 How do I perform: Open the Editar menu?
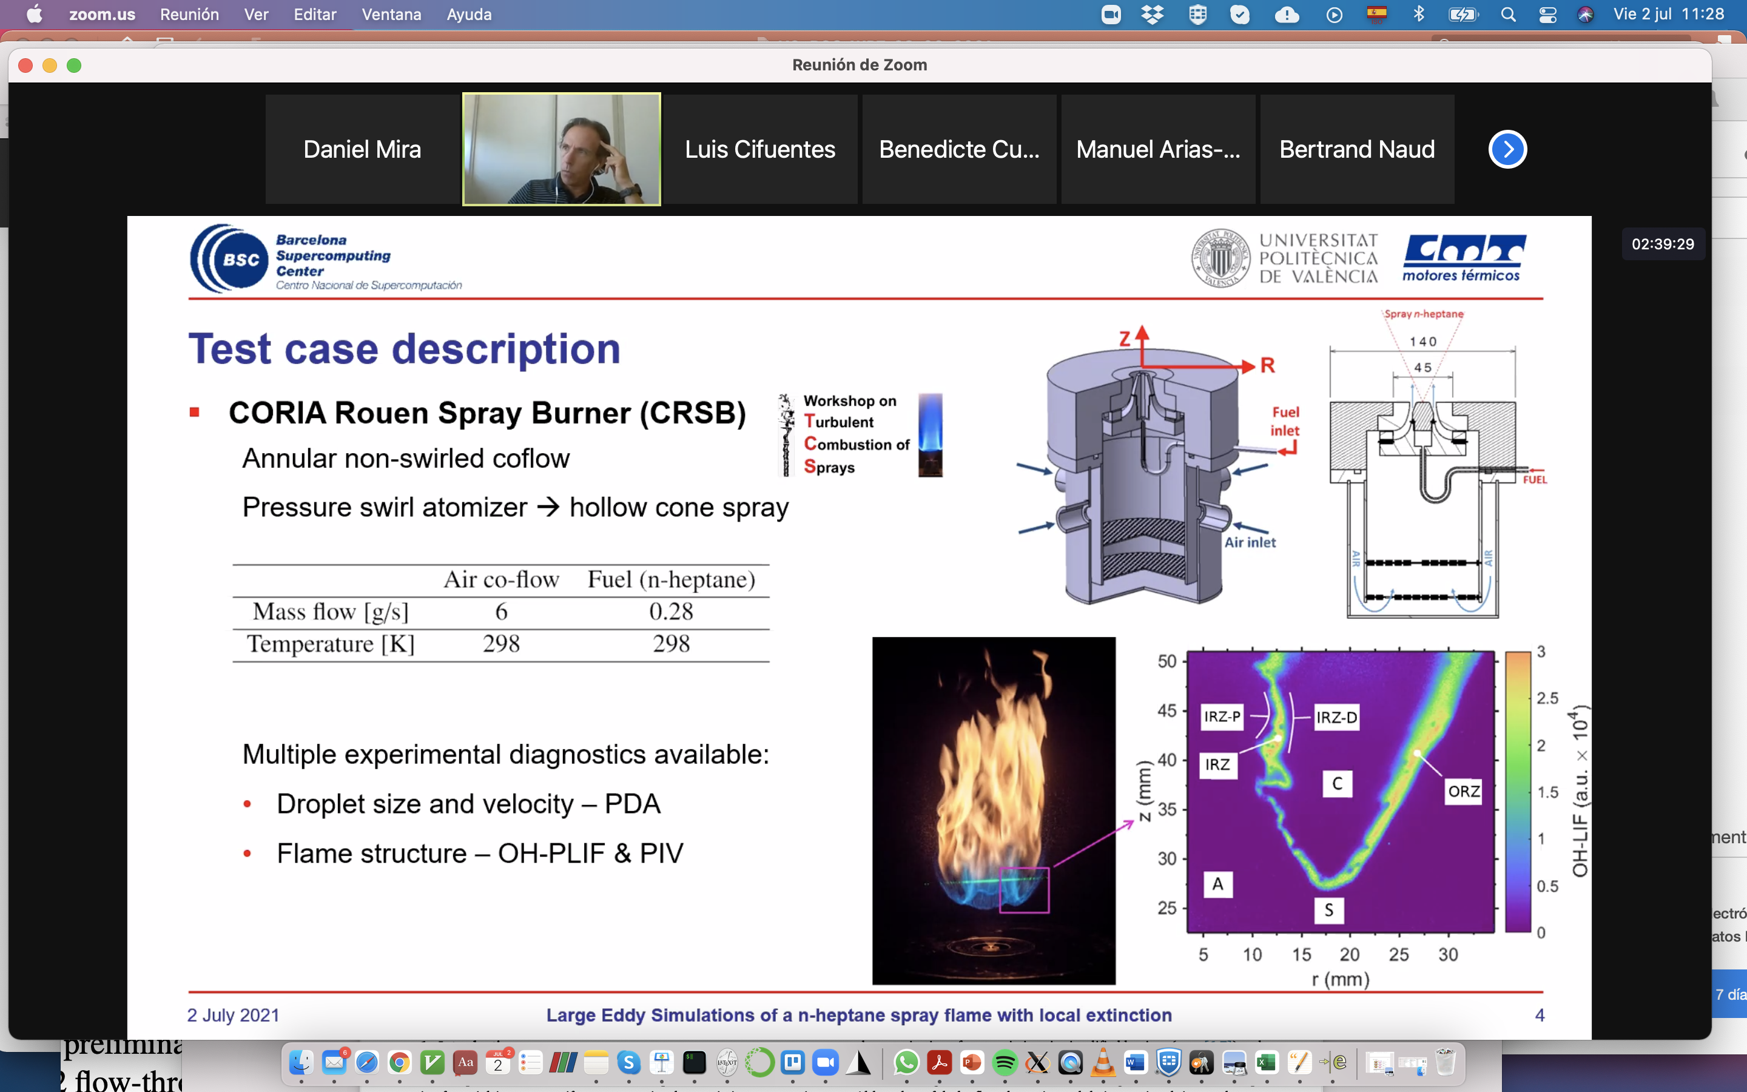pyautogui.click(x=315, y=15)
